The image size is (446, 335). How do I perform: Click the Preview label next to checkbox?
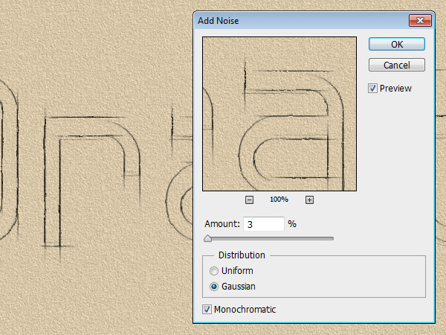point(395,89)
